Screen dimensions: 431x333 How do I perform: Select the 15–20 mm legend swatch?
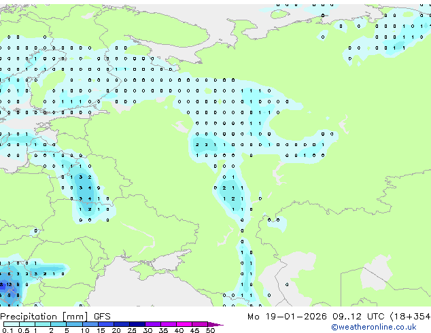(106, 324)
